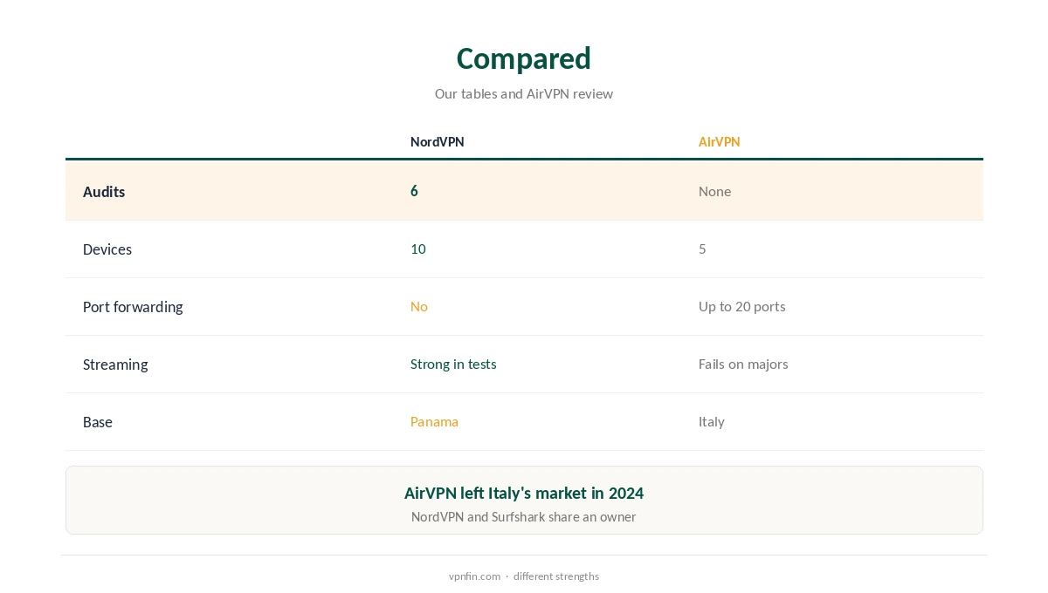Click the AirVPN column header
1048x593 pixels.
pyautogui.click(x=719, y=142)
